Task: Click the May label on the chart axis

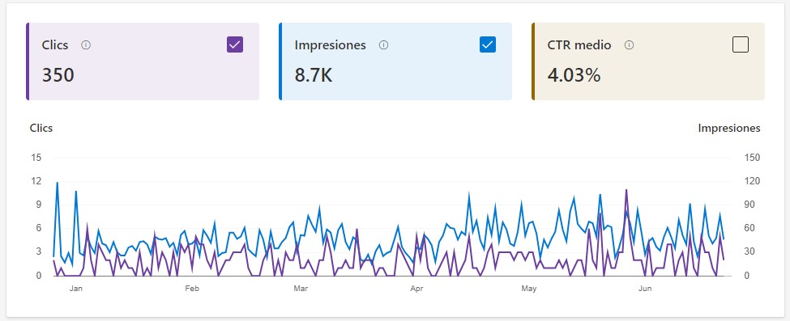Action: click(528, 289)
